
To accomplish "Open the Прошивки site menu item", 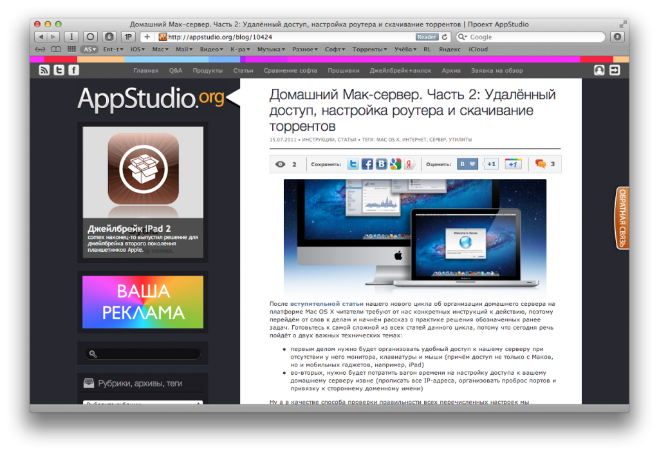I will click(x=343, y=70).
